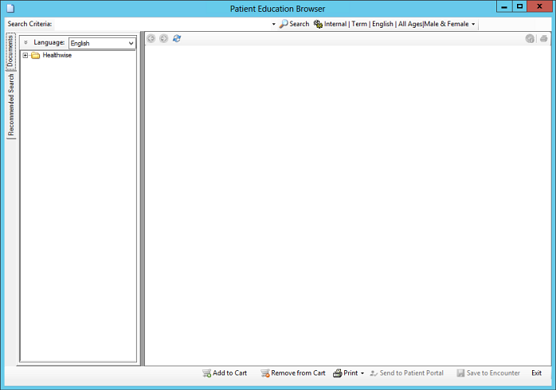This screenshot has width=556, height=390.
Task: Open the search criteria history dropdown arrow
Action: point(273,24)
